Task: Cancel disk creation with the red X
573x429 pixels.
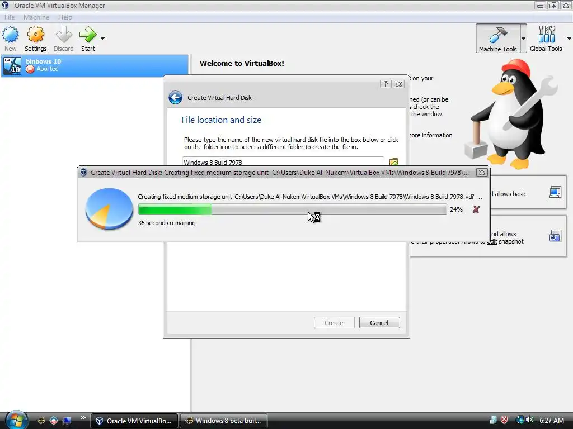Action: (x=476, y=209)
